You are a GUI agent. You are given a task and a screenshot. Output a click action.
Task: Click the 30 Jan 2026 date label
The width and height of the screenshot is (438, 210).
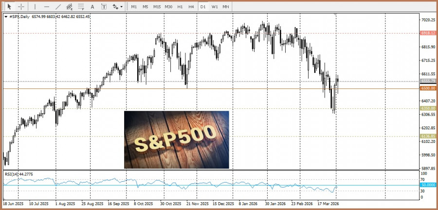pyautogui.click(x=275, y=204)
